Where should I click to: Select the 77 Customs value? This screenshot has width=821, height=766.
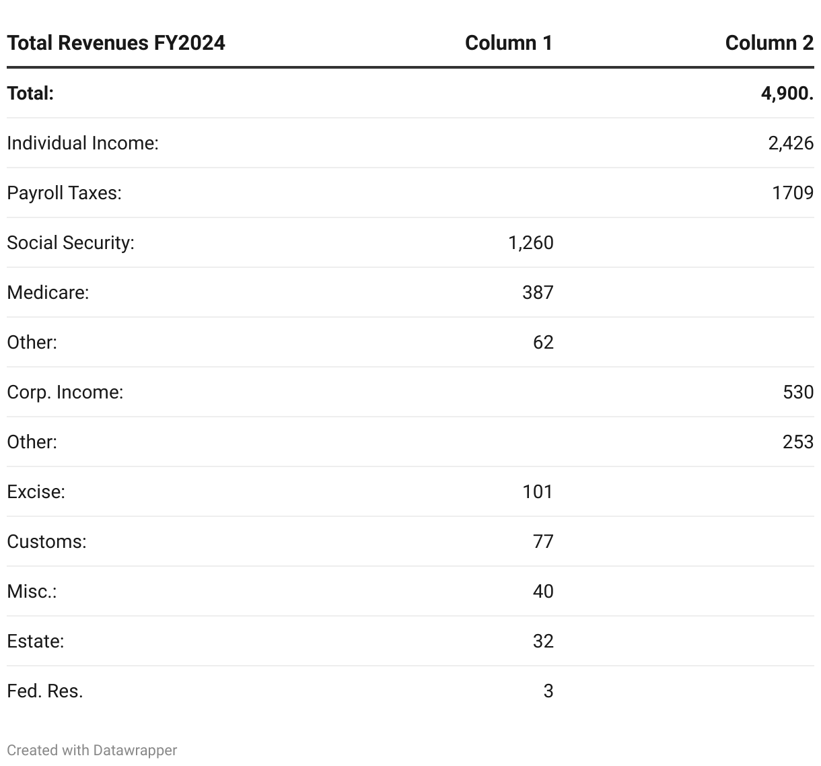(542, 542)
